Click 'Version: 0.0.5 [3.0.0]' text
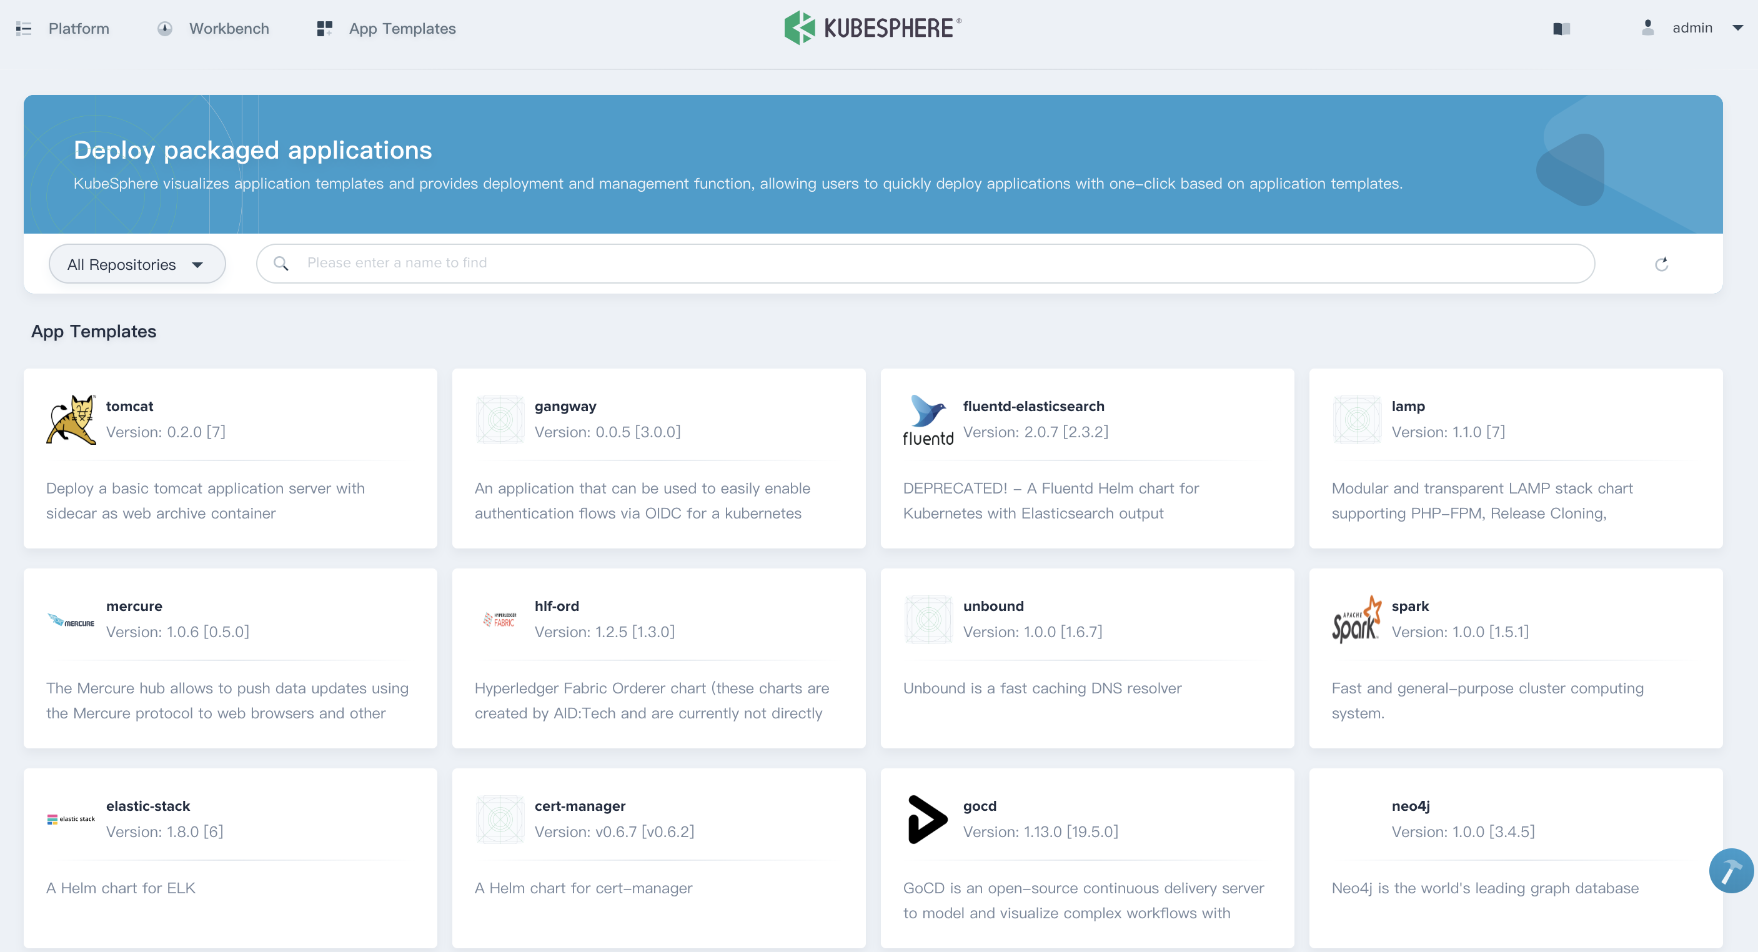Screen dimensions: 1758x952 [608, 432]
